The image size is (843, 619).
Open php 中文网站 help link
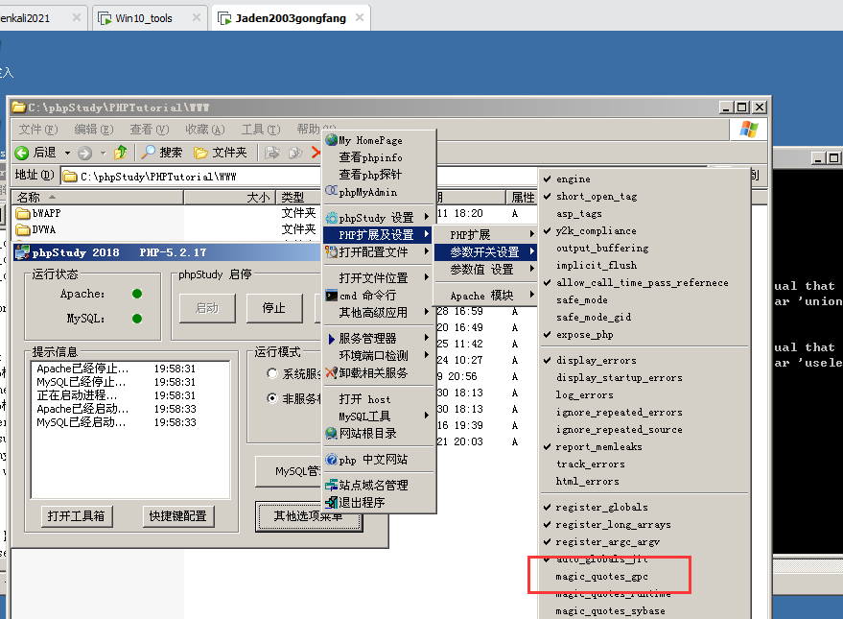tap(372, 460)
